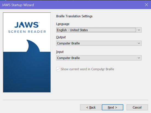This screenshot has width=151, height=113.
Task: Cancel the startup wizard
Action: click(x=137, y=107)
